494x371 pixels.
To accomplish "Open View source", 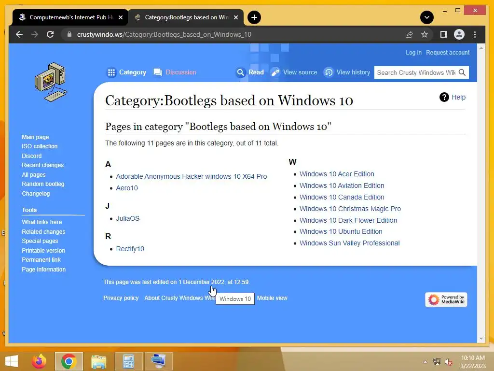I will 300,72.
